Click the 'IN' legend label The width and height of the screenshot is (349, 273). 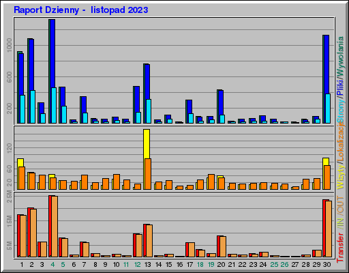click(x=340, y=222)
